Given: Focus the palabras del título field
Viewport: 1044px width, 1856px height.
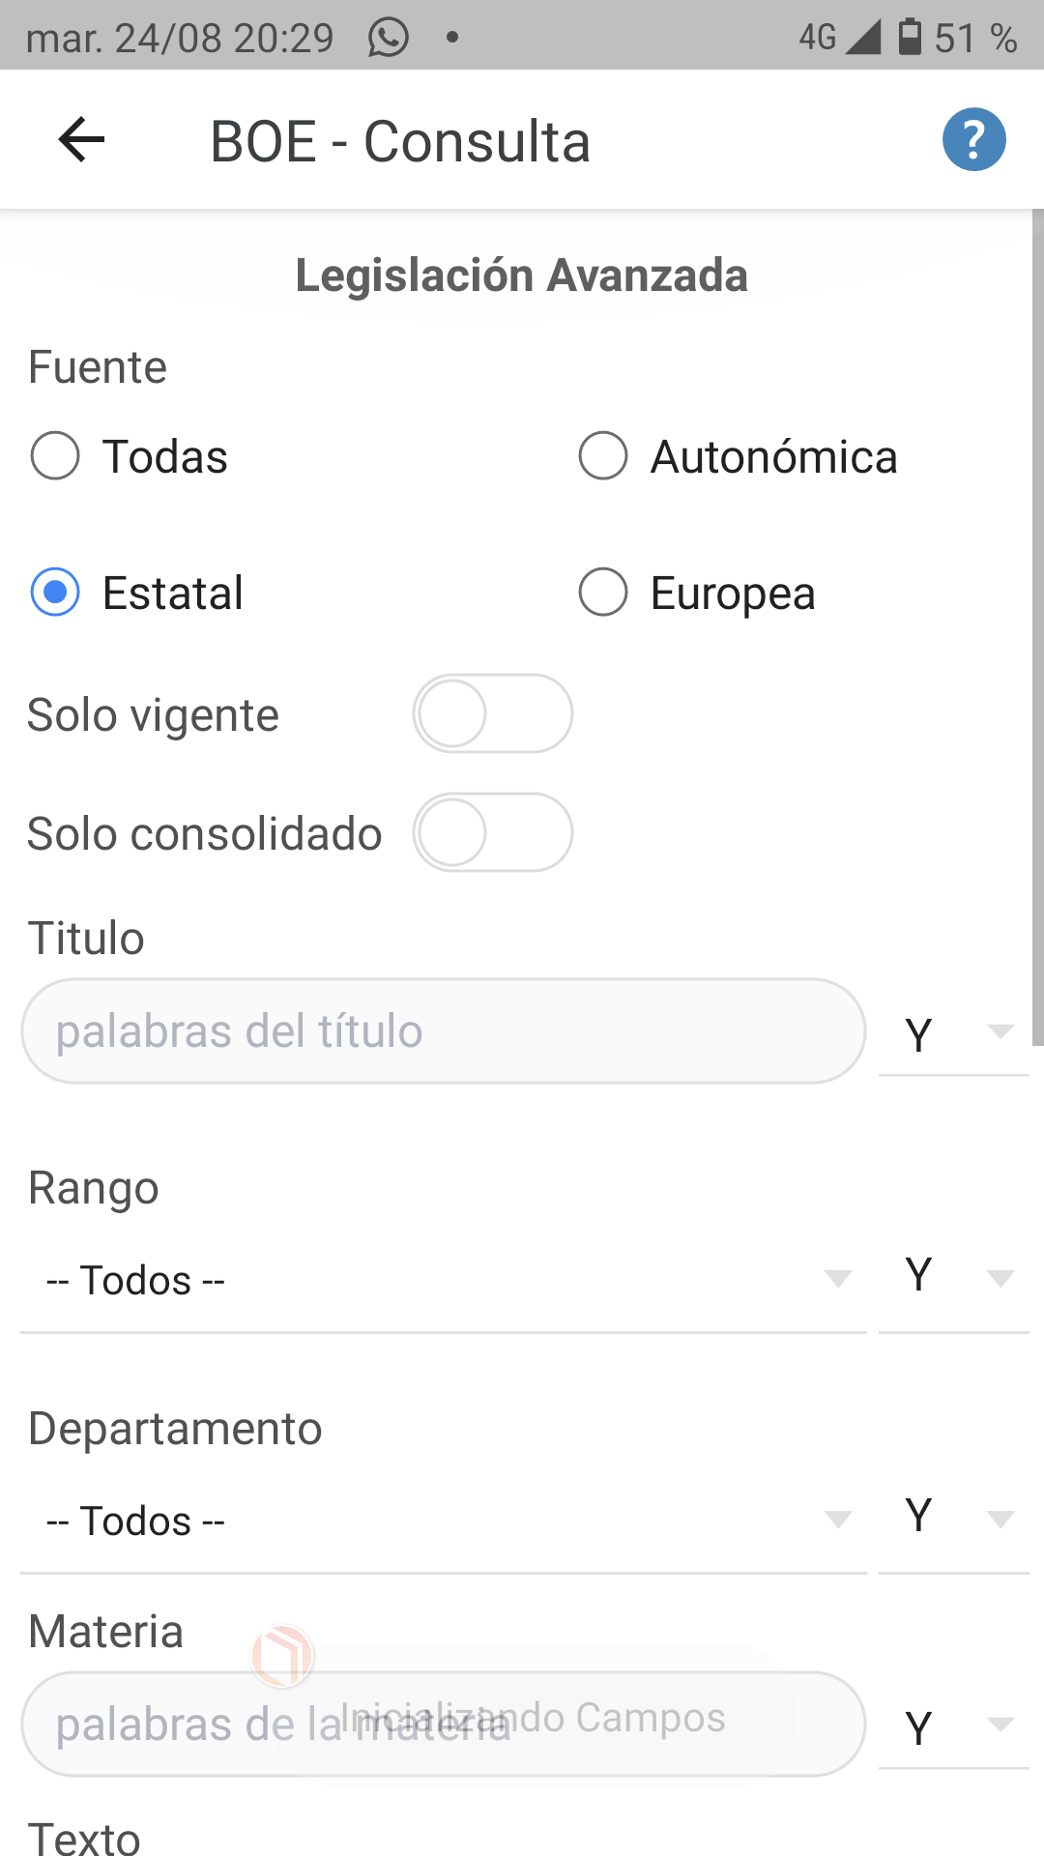Looking at the screenshot, I should [x=443, y=1031].
